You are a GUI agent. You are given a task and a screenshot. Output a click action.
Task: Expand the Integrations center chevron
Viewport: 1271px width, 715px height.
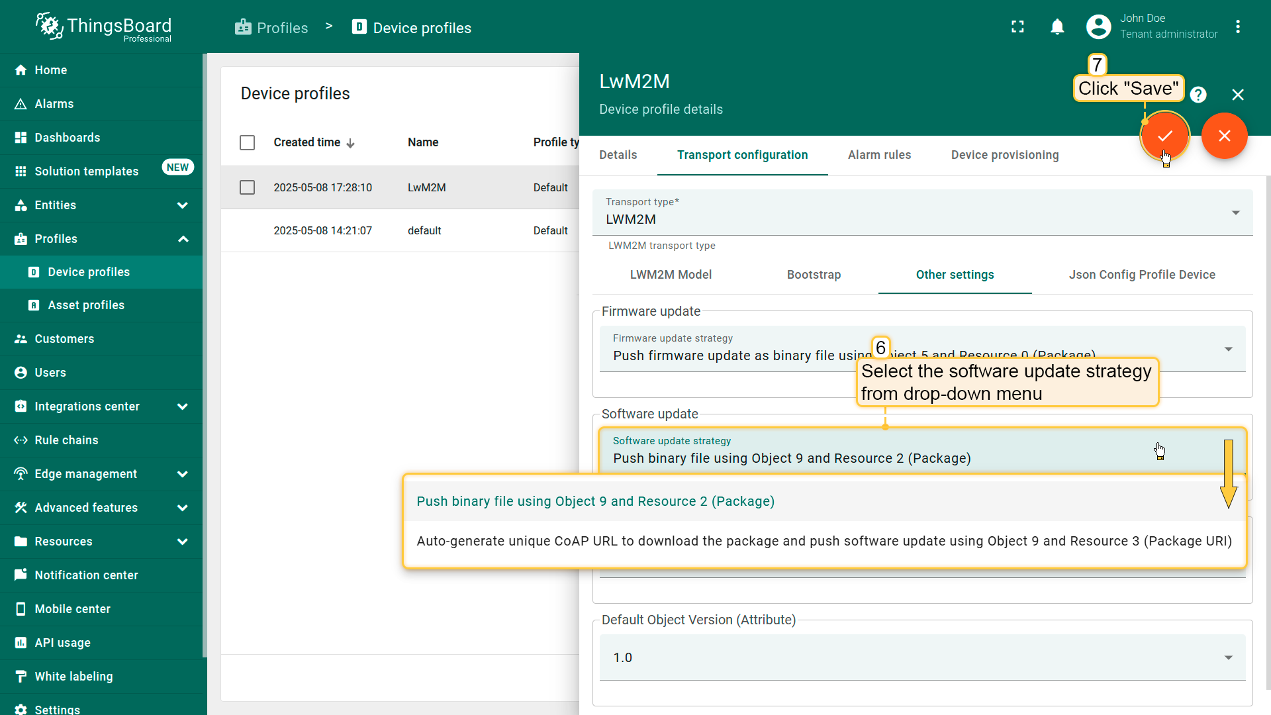pyautogui.click(x=183, y=406)
